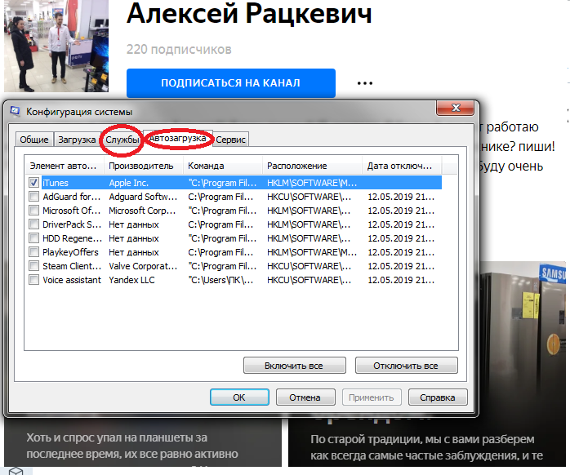The height and width of the screenshot is (475, 570).
Task: Sort by Элемент автозагрузки column header
Action: (64, 166)
